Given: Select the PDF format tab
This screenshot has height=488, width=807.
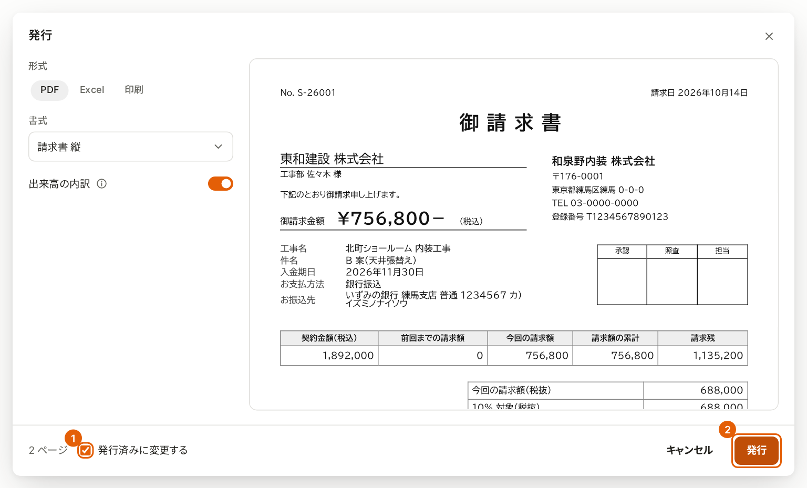Looking at the screenshot, I should [50, 90].
